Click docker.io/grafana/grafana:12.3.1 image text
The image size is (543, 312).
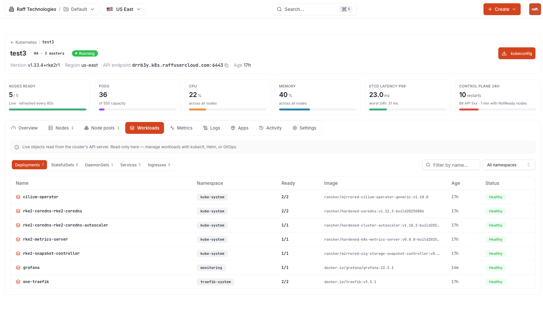coord(359,268)
